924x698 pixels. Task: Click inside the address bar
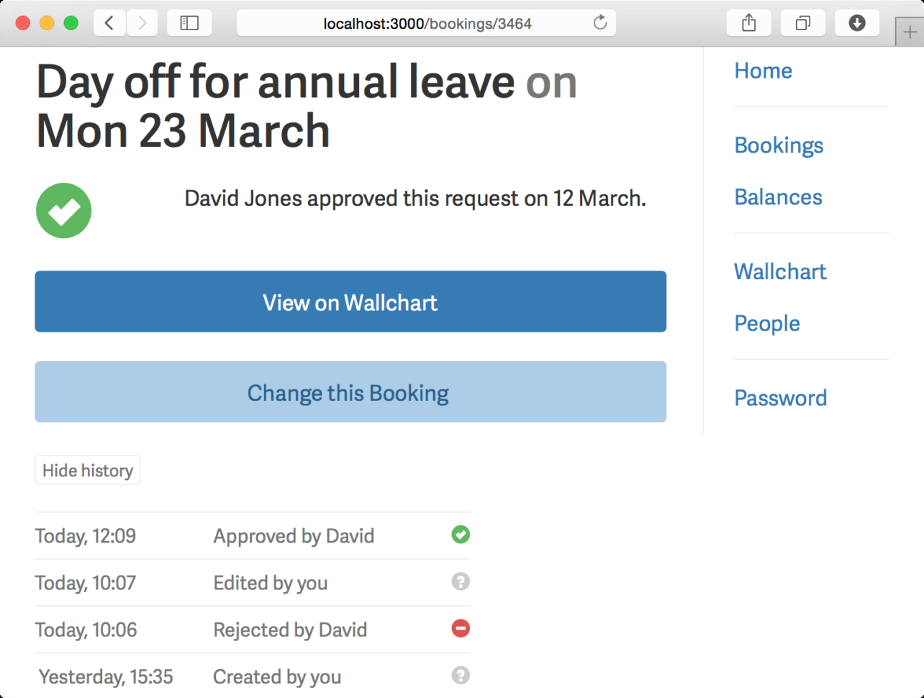click(426, 22)
